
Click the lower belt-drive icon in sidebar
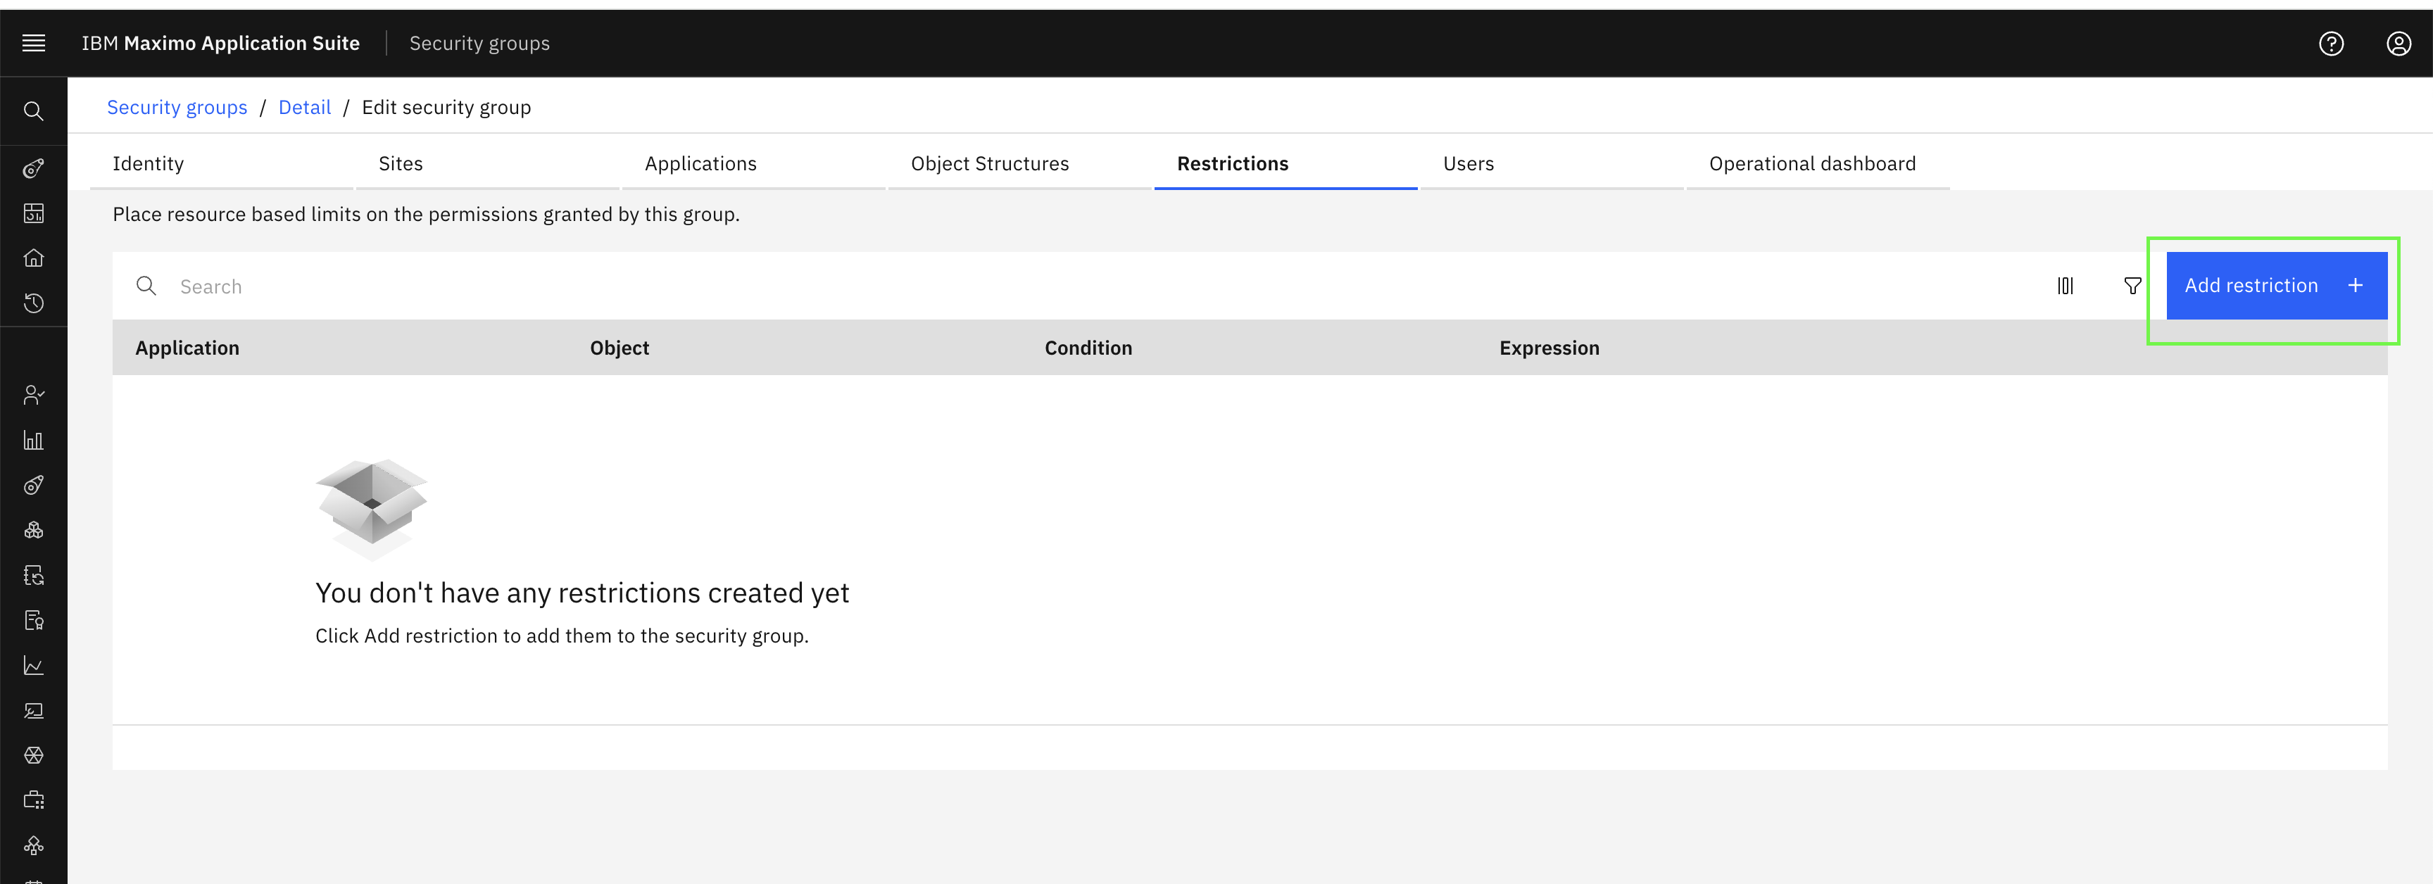tap(34, 486)
